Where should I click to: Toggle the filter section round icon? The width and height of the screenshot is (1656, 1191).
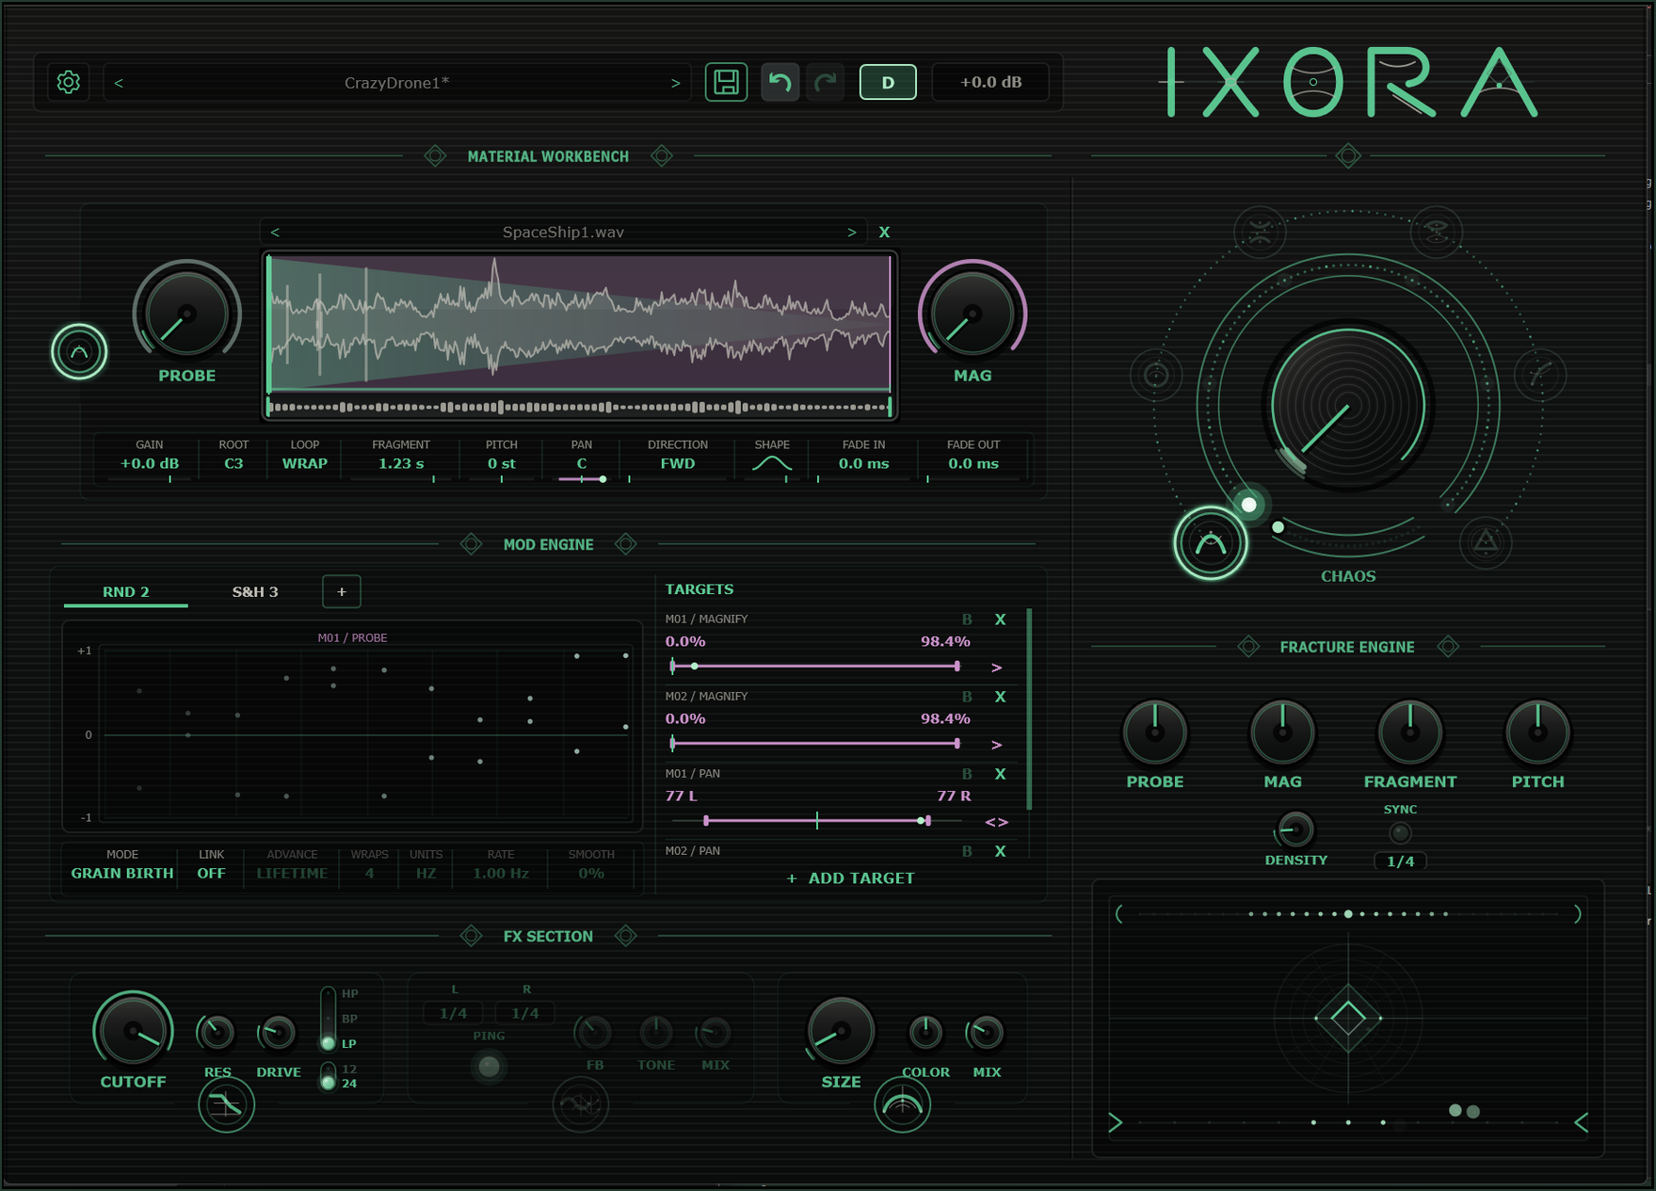pyautogui.click(x=226, y=1104)
